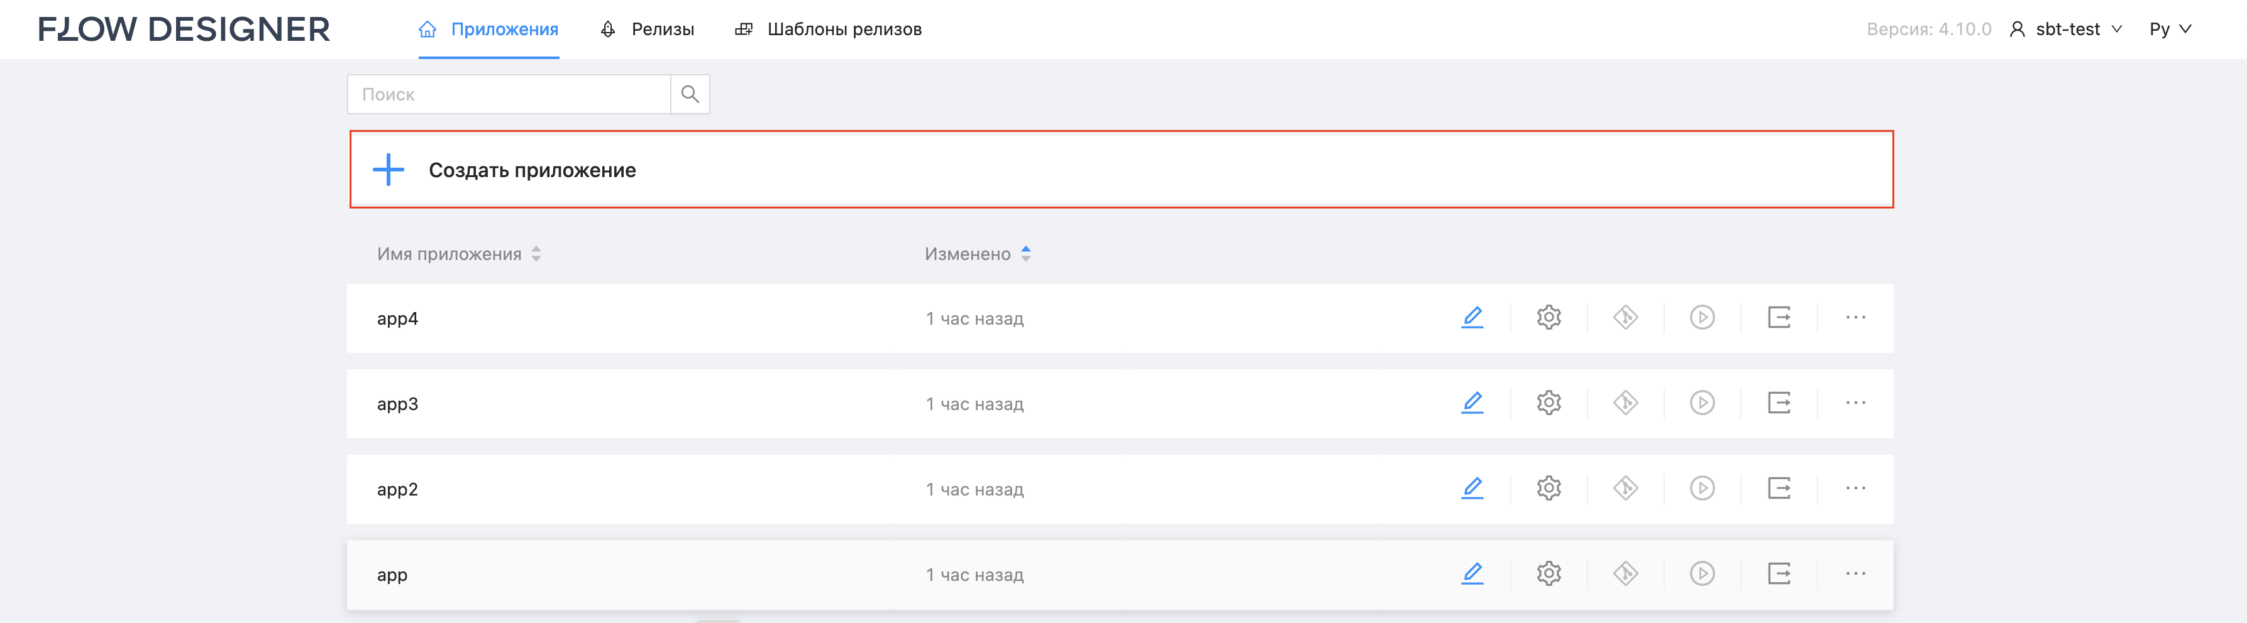Click export icon for app row
The image size is (2247, 623).
pos(1779,573)
